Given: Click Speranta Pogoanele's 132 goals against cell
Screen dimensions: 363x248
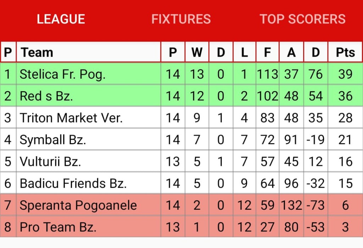Looking at the screenshot, I should pyautogui.click(x=291, y=205).
